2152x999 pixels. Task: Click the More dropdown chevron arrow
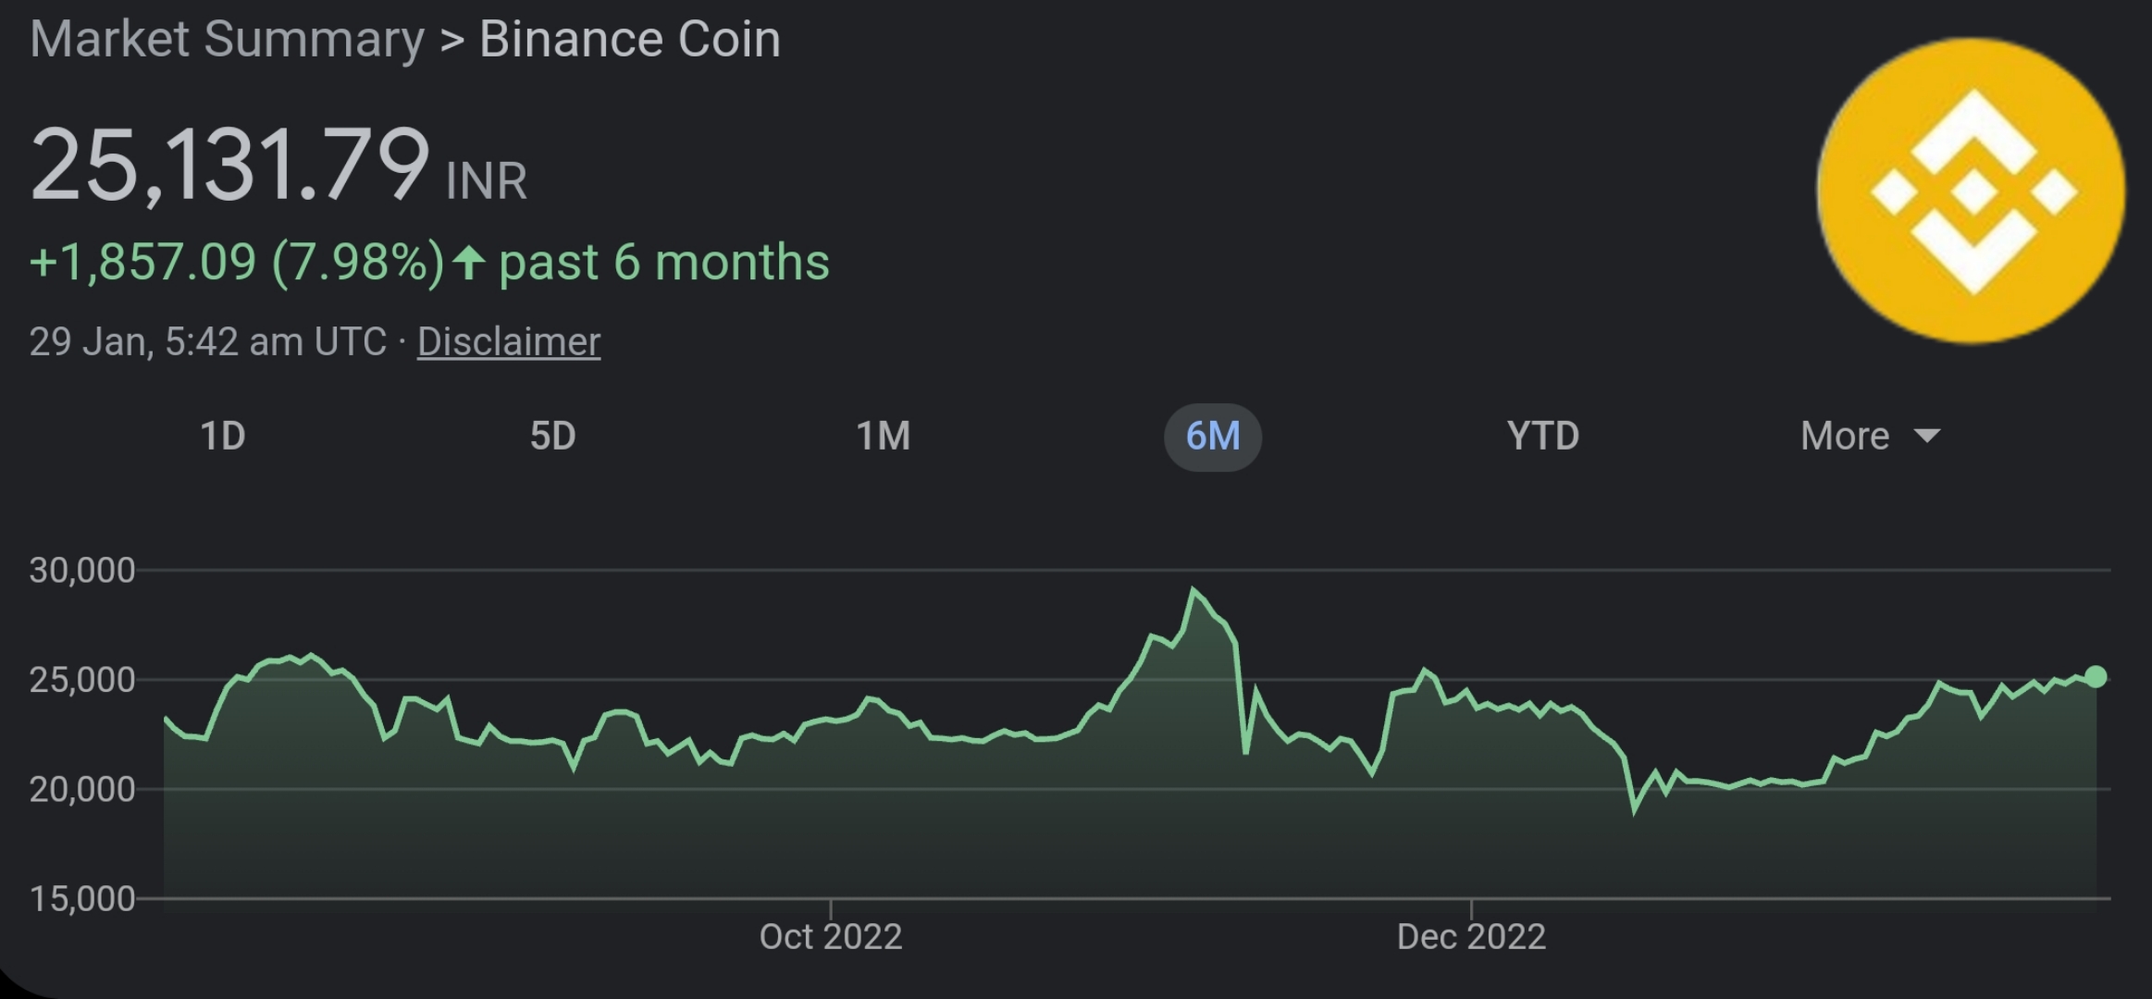(1927, 437)
